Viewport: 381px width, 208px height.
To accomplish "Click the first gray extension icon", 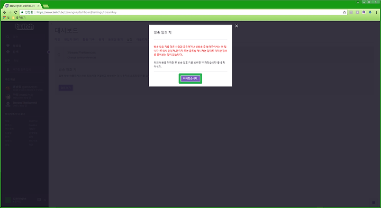I will (x=351, y=12).
